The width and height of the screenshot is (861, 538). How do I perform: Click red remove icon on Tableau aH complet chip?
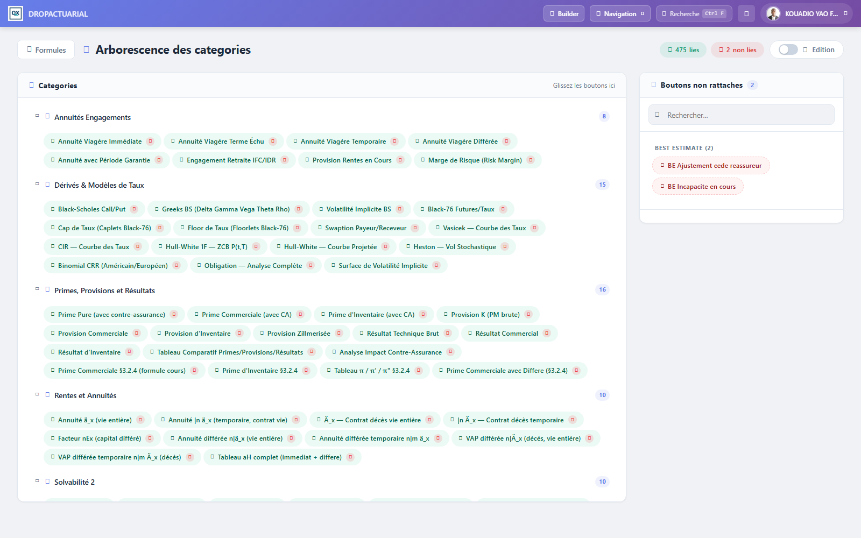(x=350, y=457)
